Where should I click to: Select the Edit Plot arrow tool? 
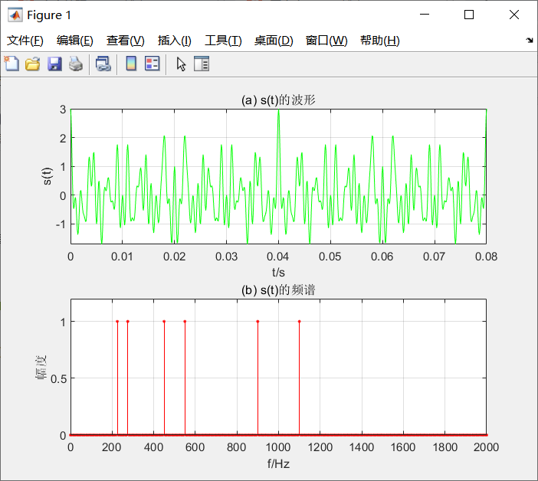181,64
